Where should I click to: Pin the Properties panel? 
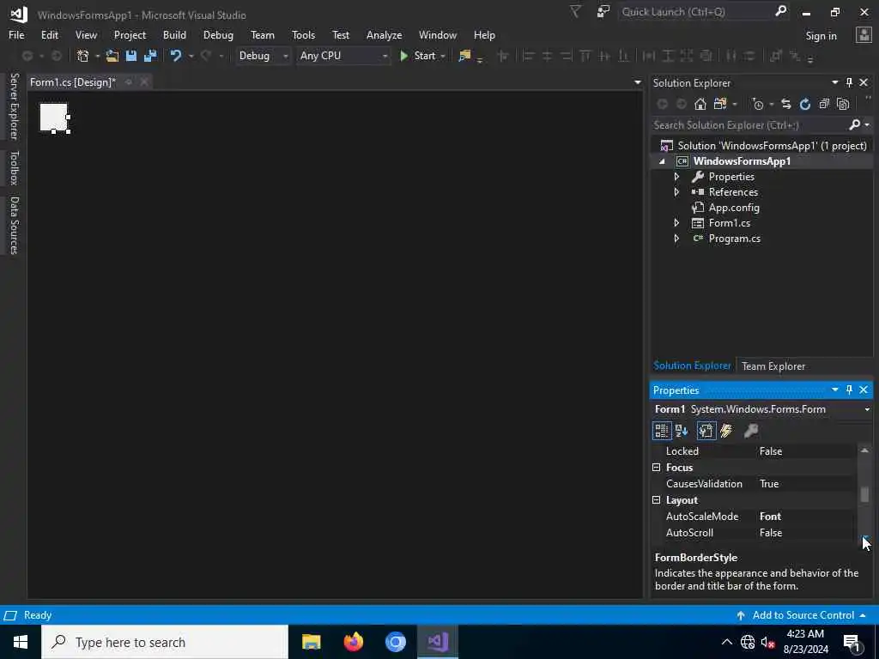pos(849,390)
